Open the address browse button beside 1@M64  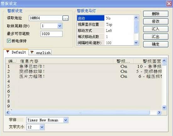coord(66,18)
